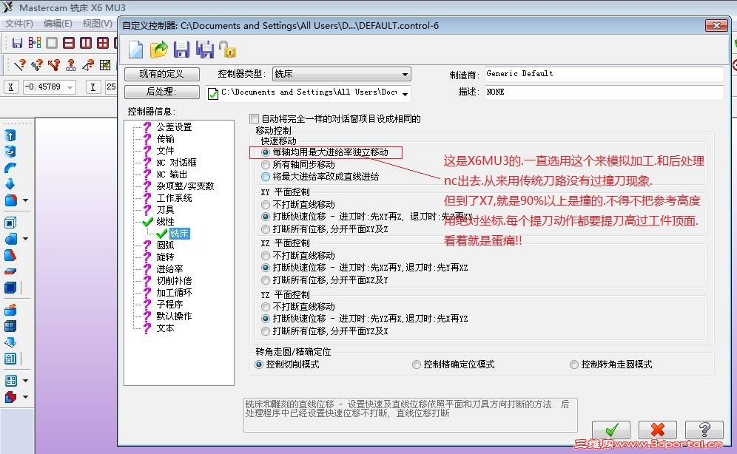Open the 视图(V) menu
The width and height of the screenshot is (737, 454).
click(x=97, y=24)
